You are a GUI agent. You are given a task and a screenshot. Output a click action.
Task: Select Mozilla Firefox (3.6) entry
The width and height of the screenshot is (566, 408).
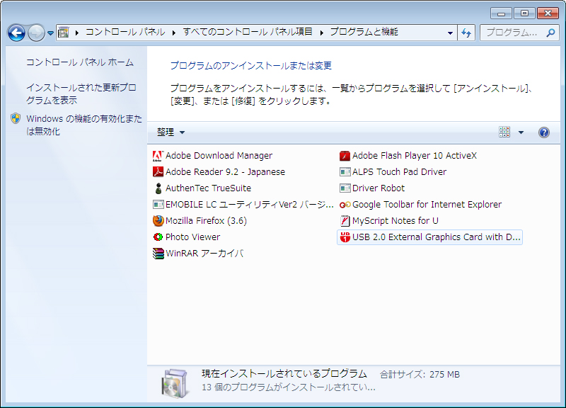[200, 221]
